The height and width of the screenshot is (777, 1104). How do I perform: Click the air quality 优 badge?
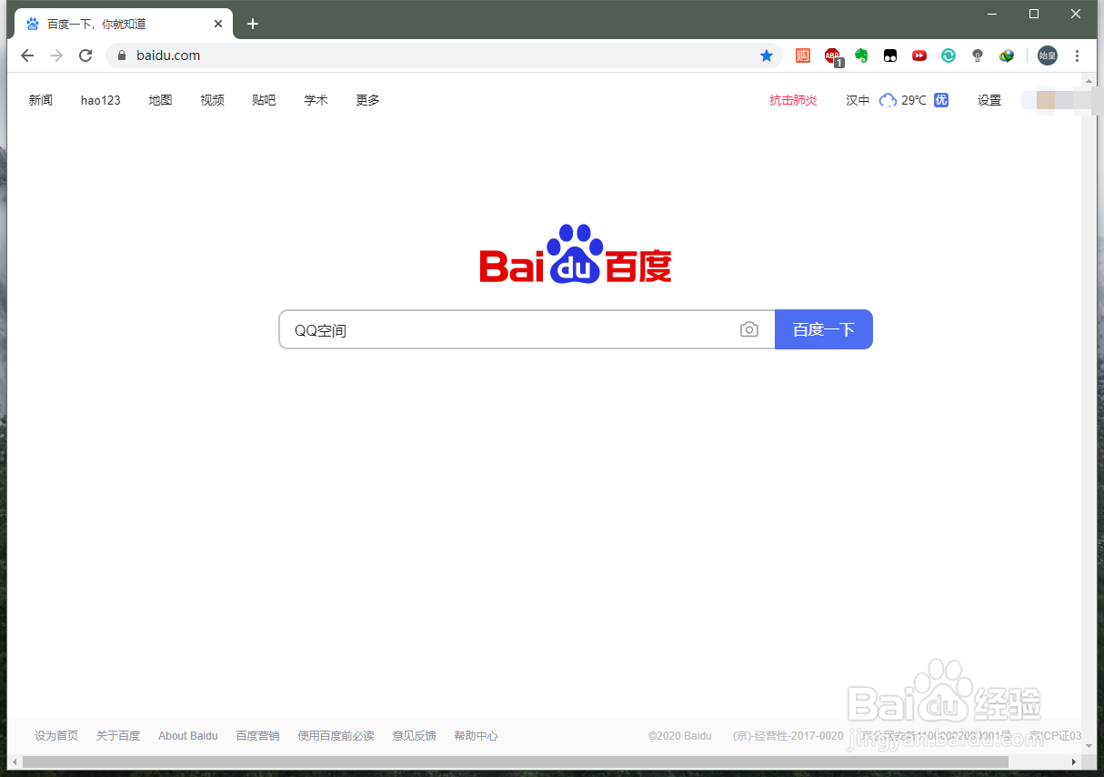[x=941, y=100]
